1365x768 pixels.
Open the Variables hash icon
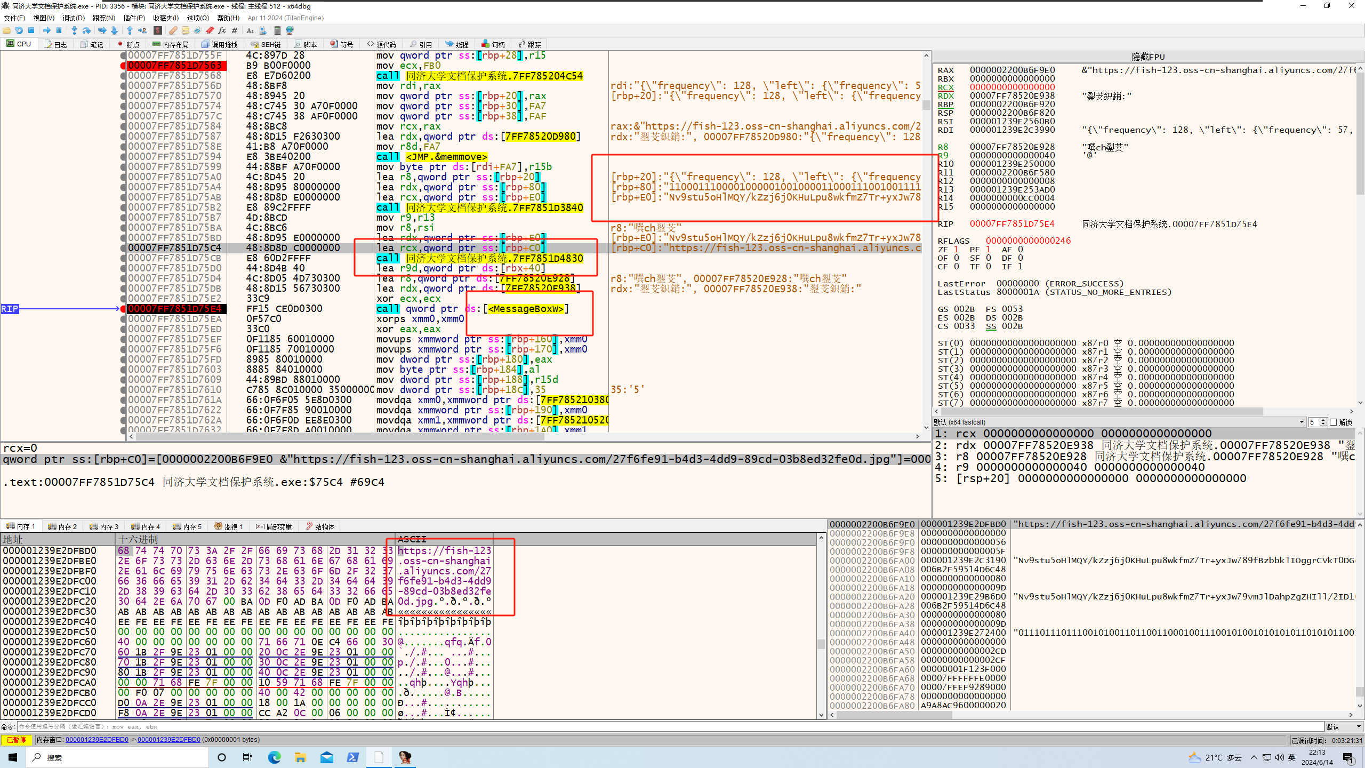coord(235,30)
